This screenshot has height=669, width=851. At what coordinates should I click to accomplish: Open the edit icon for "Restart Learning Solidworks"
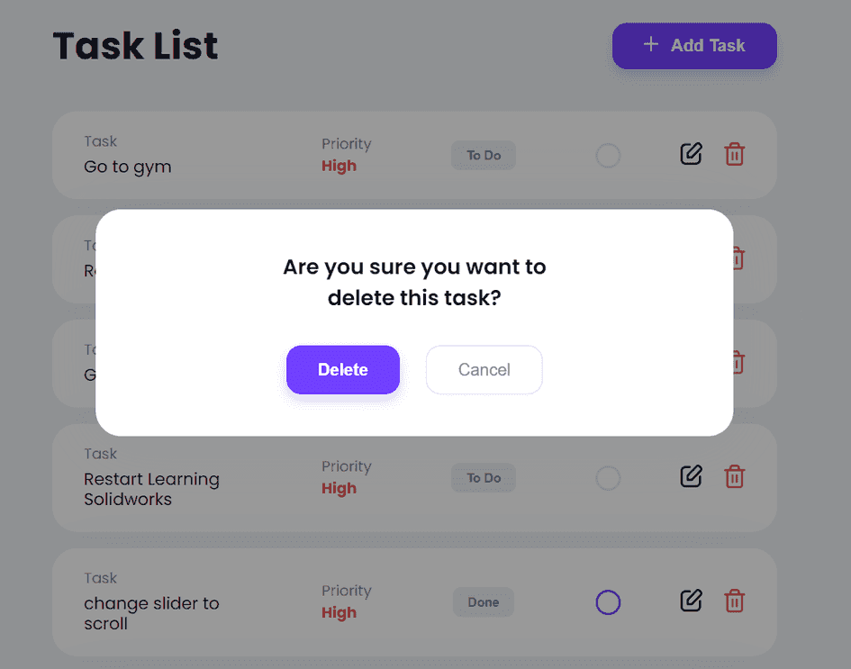(x=691, y=476)
